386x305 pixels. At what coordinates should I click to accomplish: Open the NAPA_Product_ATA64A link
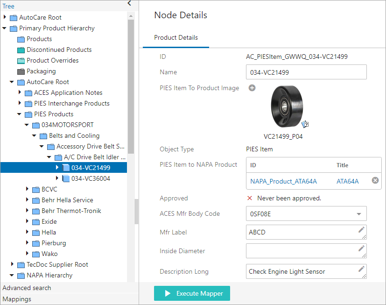click(284, 181)
